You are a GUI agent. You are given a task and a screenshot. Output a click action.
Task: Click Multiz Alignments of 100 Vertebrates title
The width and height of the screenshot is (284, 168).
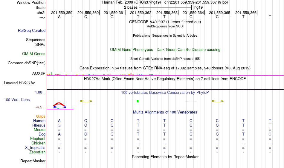[x=165, y=112]
